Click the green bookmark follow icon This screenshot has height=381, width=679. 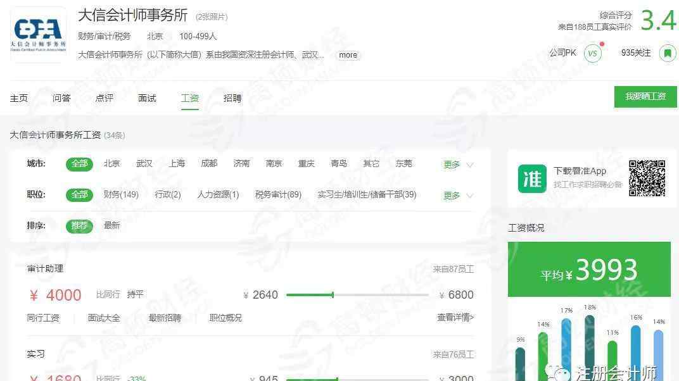click(668, 54)
